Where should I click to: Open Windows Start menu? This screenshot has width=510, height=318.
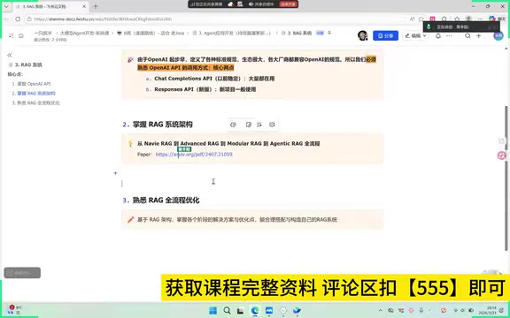213,311
